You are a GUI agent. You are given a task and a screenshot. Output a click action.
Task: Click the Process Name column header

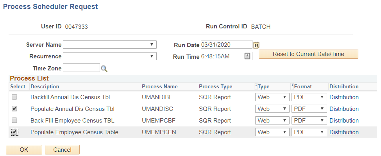160,87
